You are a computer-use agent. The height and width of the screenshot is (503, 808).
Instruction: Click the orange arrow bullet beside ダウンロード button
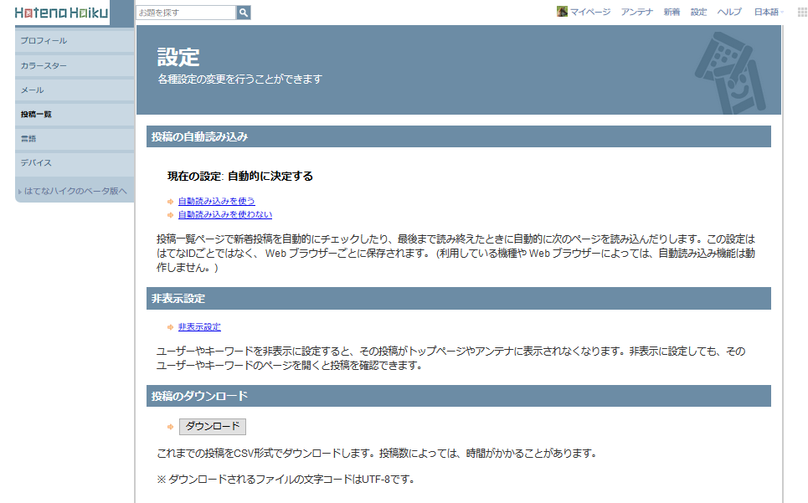click(171, 427)
